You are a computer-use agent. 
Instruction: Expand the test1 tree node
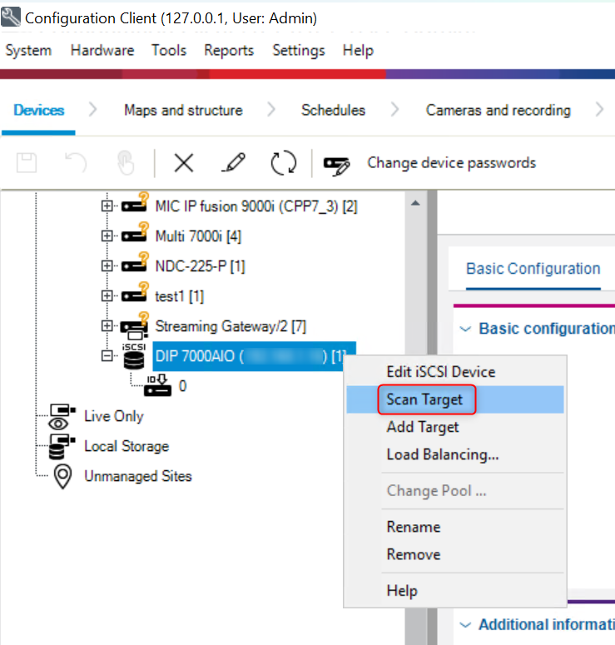[x=107, y=295]
